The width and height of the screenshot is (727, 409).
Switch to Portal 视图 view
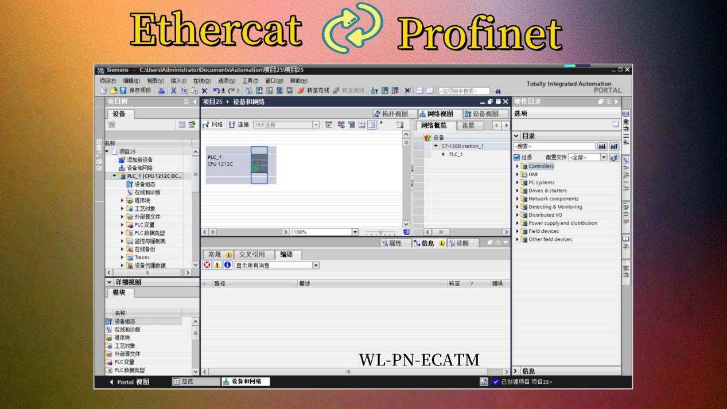pyautogui.click(x=129, y=381)
